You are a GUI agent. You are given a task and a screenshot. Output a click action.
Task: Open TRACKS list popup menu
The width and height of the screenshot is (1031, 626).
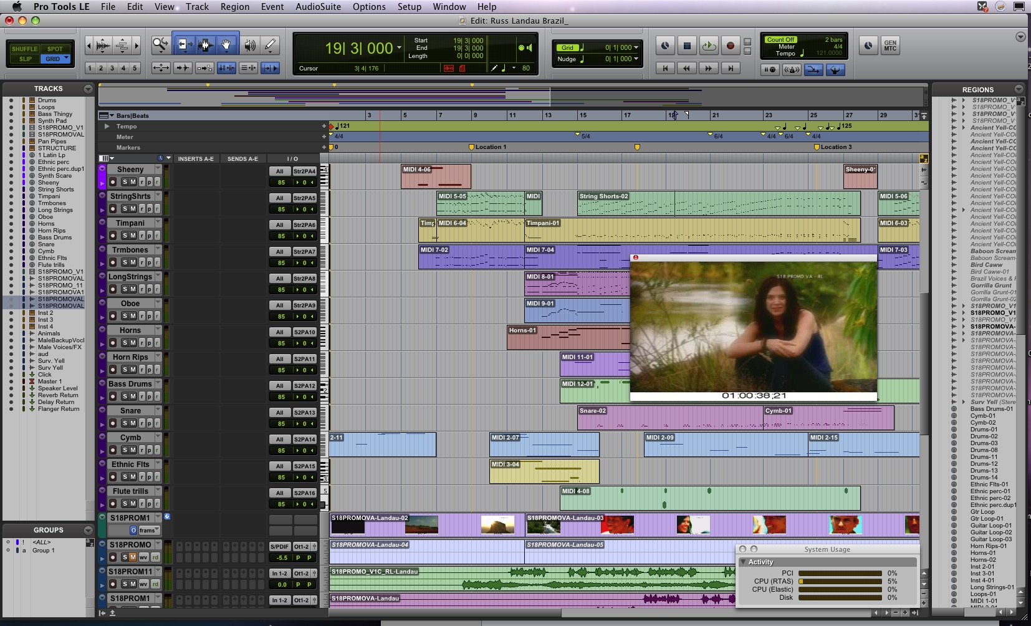pyautogui.click(x=88, y=89)
